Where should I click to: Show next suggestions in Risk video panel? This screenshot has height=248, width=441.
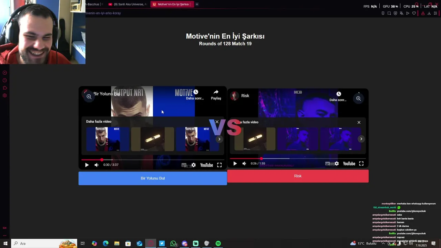click(361, 139)
